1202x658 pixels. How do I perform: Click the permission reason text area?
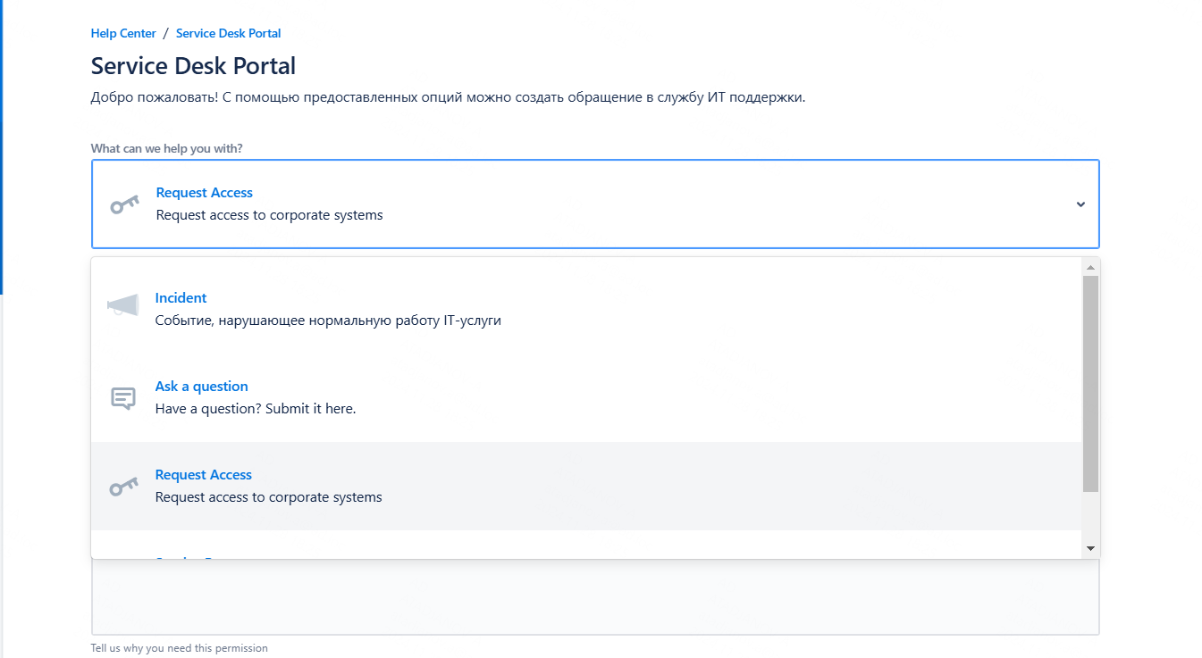pyautogui.click(x=595, y=596)
